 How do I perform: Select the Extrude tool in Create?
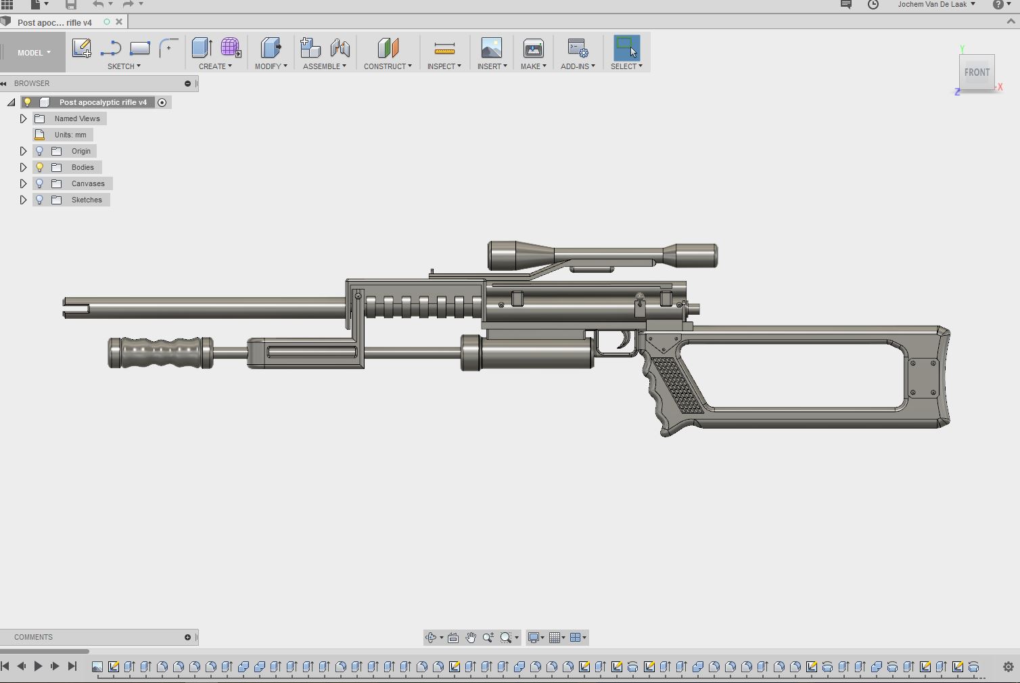click(202, 48)
